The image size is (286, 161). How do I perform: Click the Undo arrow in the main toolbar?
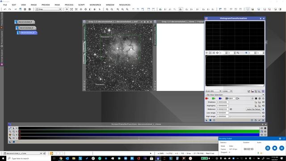(5, 9)
